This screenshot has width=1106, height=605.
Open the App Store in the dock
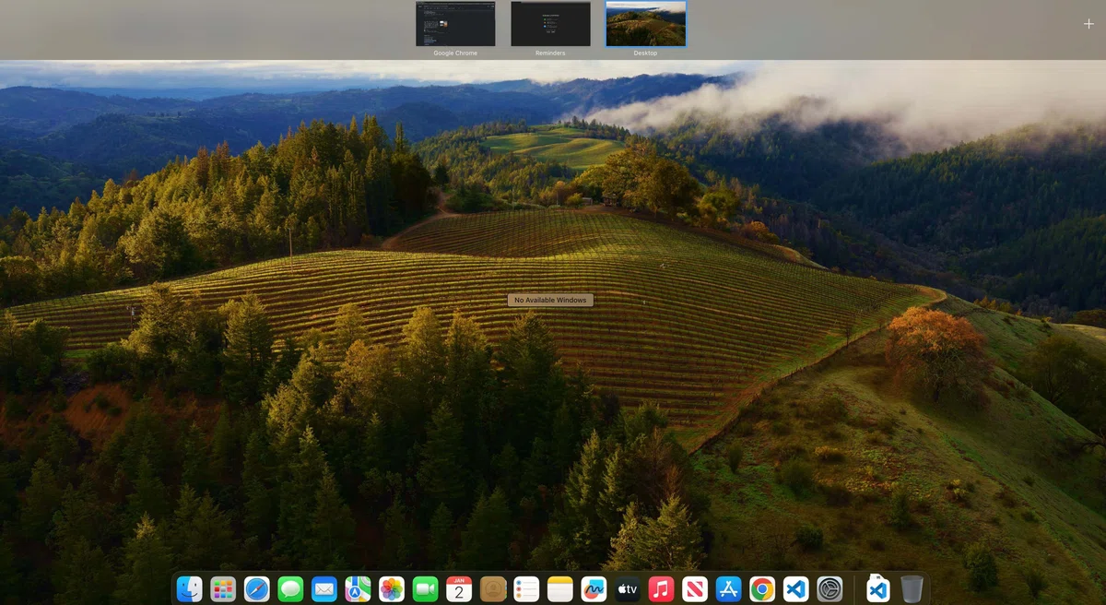click(x=728, y=588)
